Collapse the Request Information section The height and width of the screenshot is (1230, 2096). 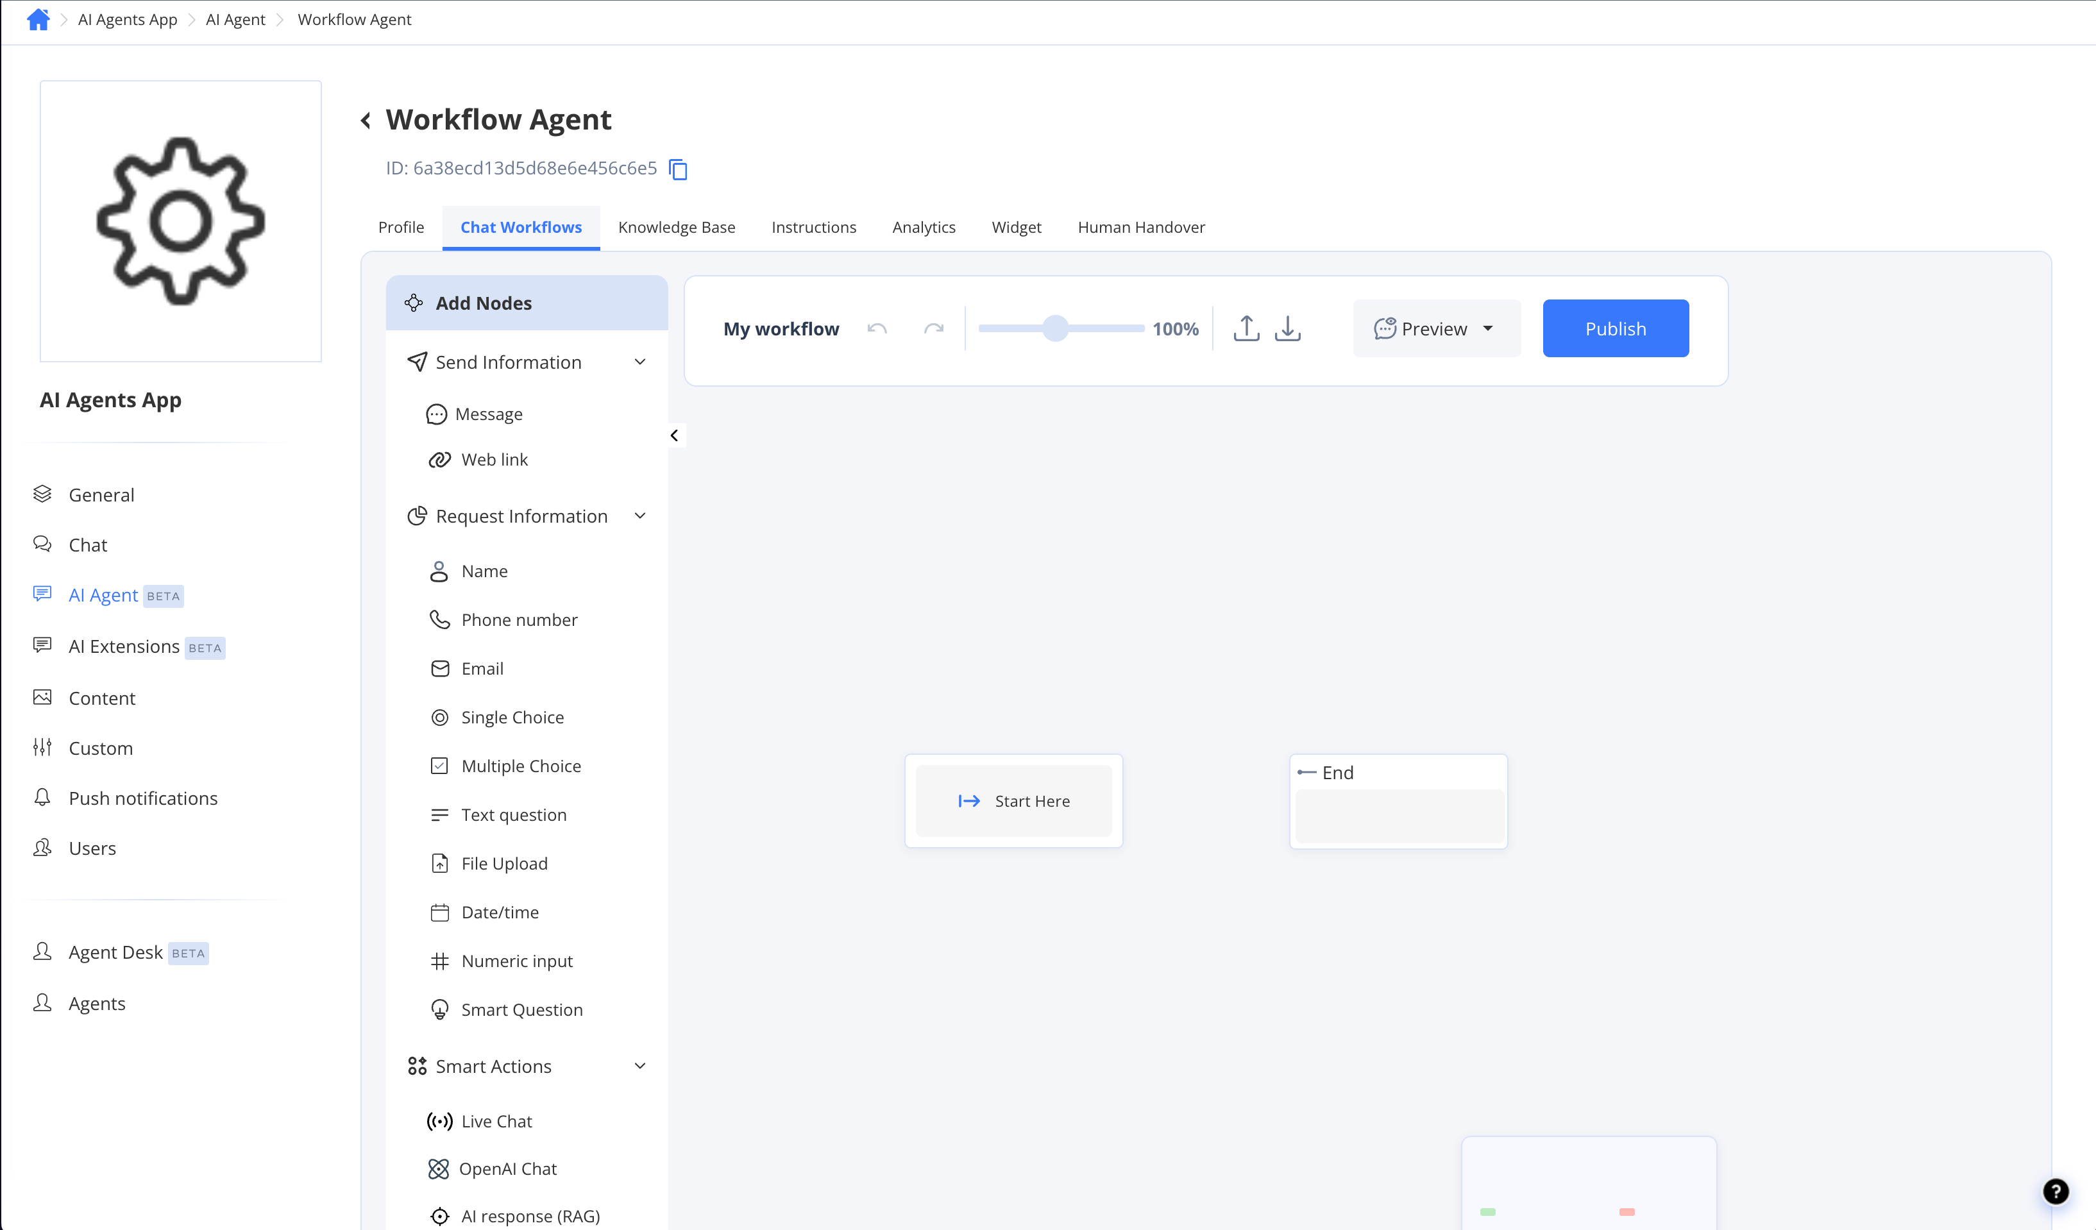[x=639, y=516]
